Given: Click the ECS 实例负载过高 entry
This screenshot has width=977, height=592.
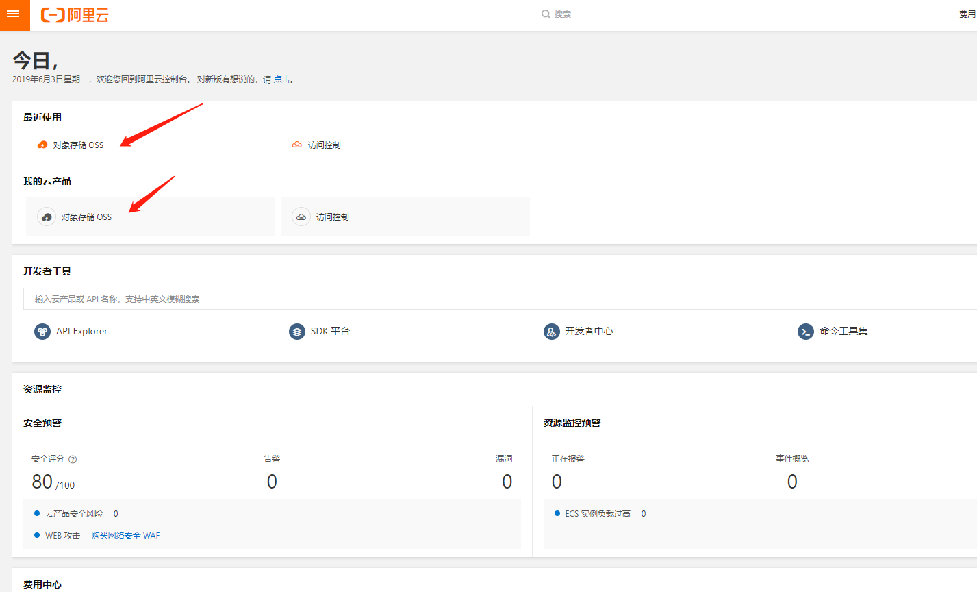Looking at the screenshot, I should point(598,514).
